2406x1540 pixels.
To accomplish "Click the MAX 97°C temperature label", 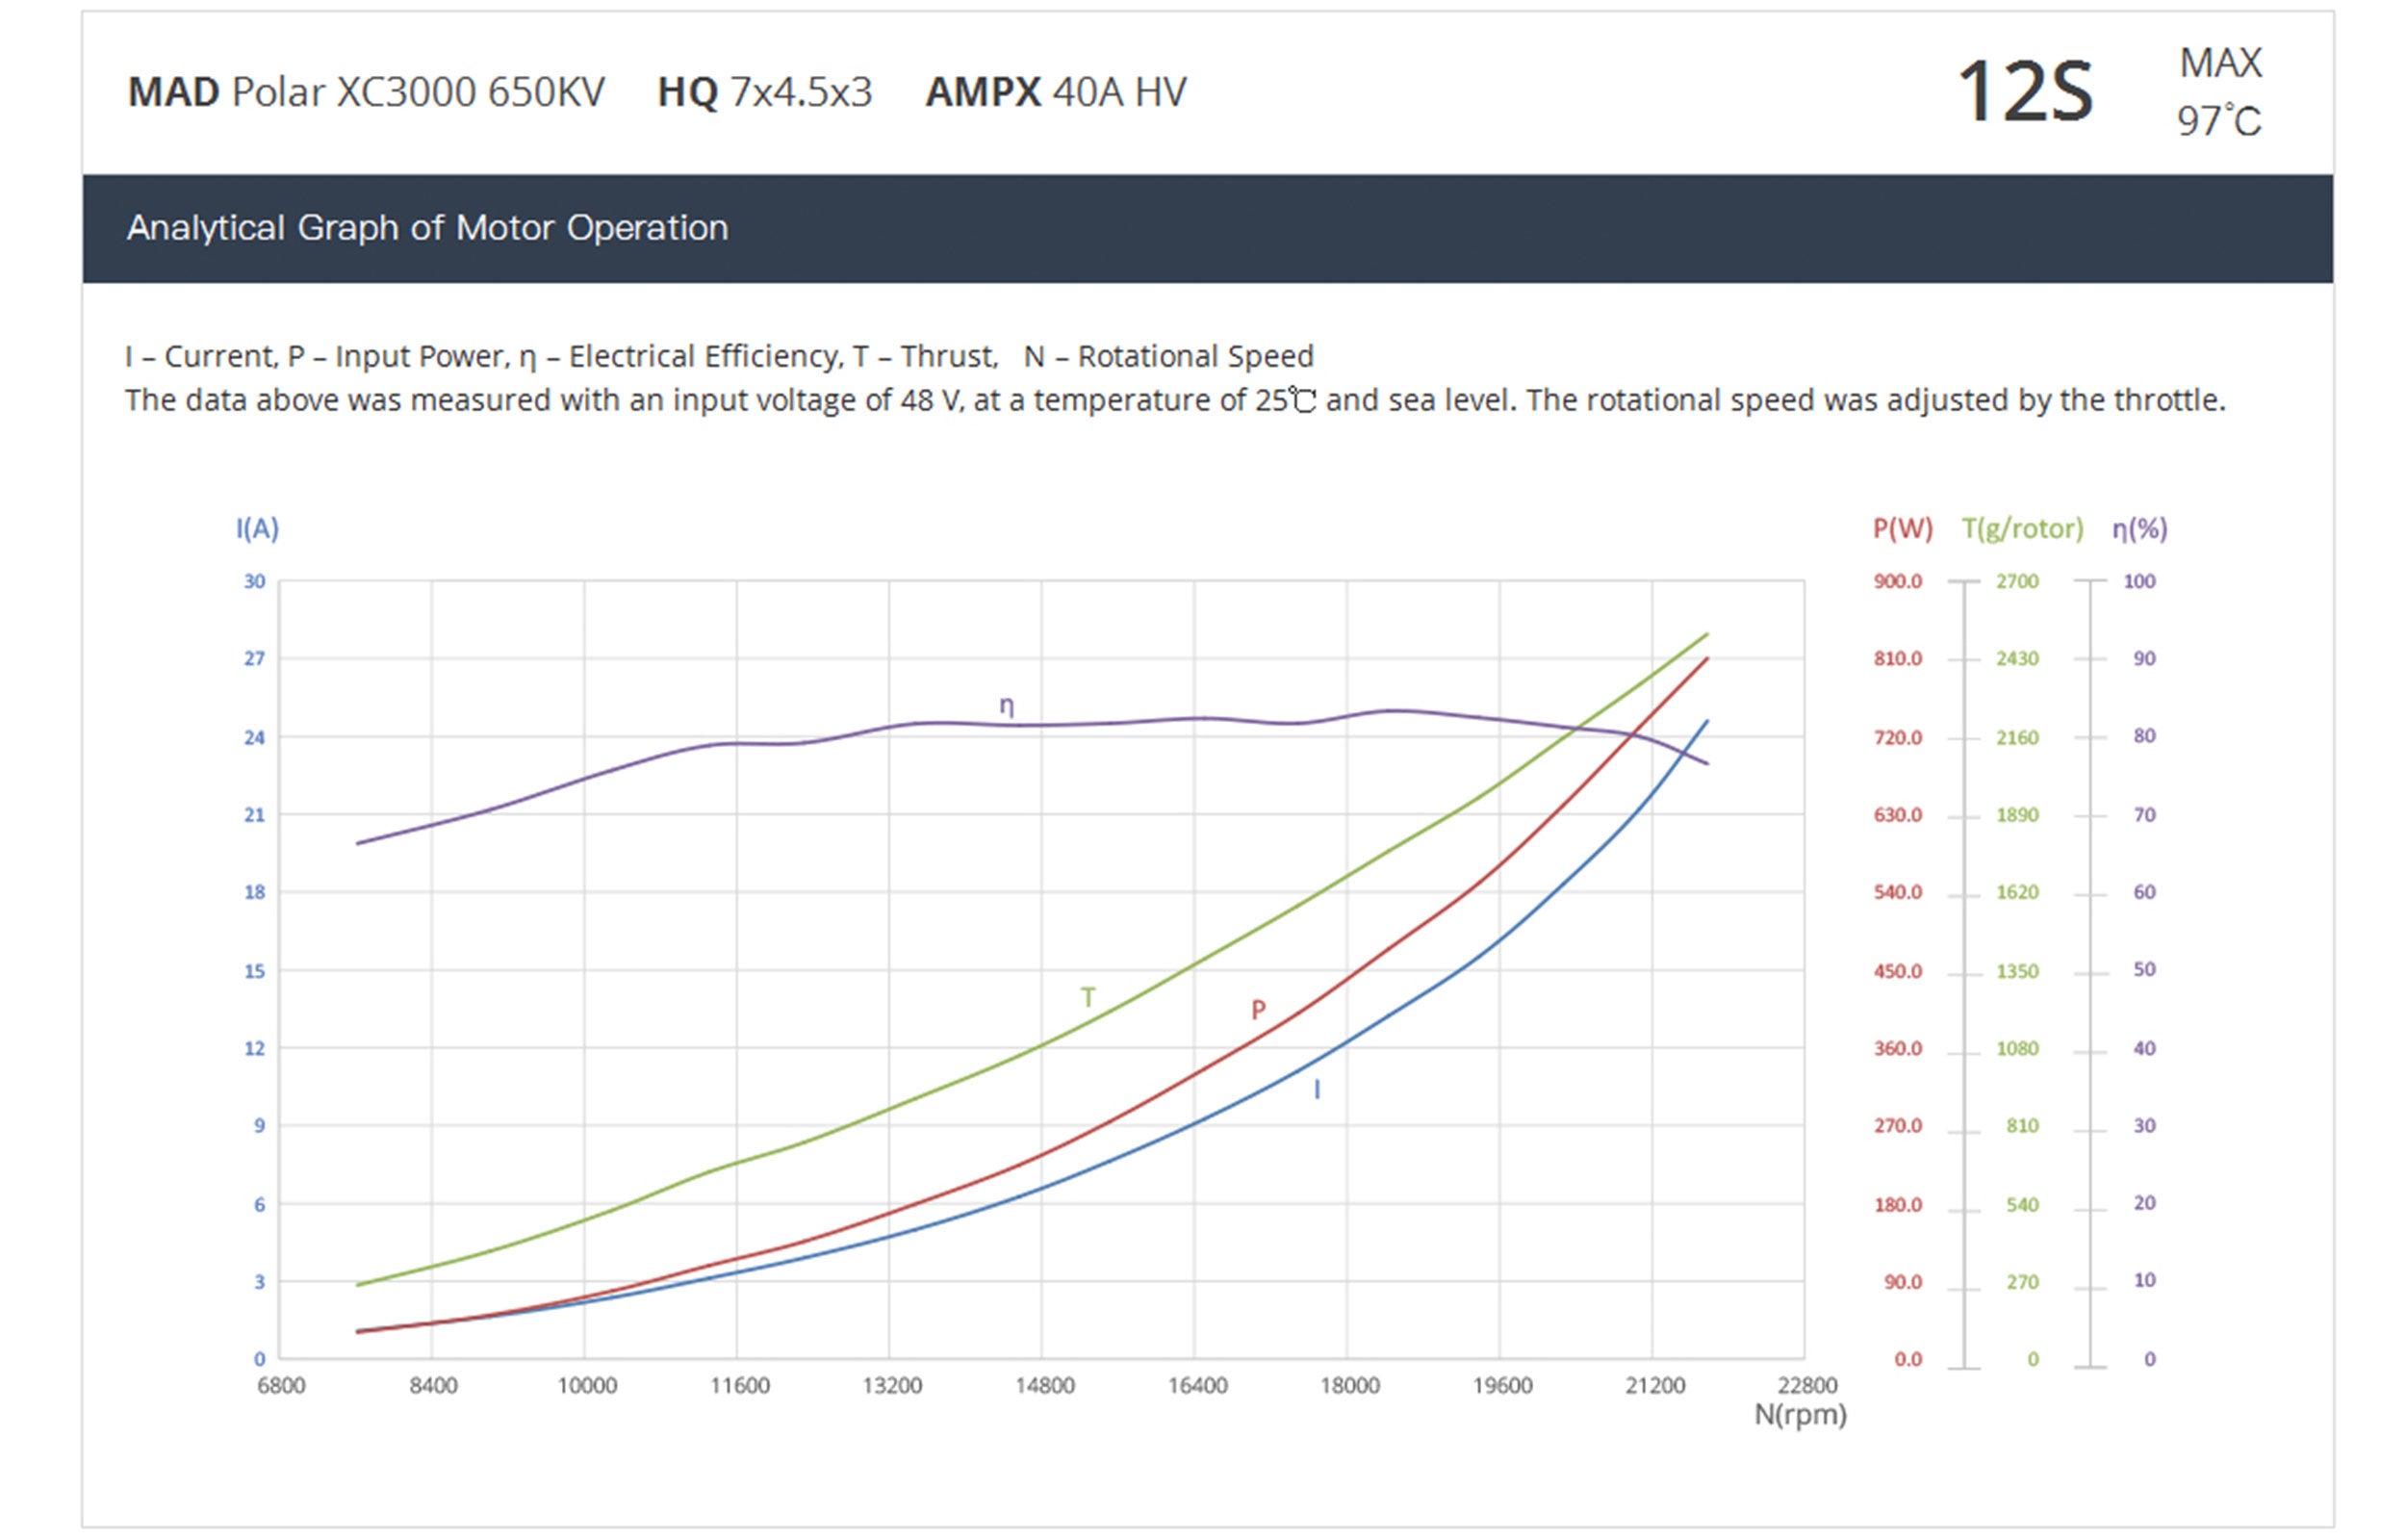I will pos(2218,92).
